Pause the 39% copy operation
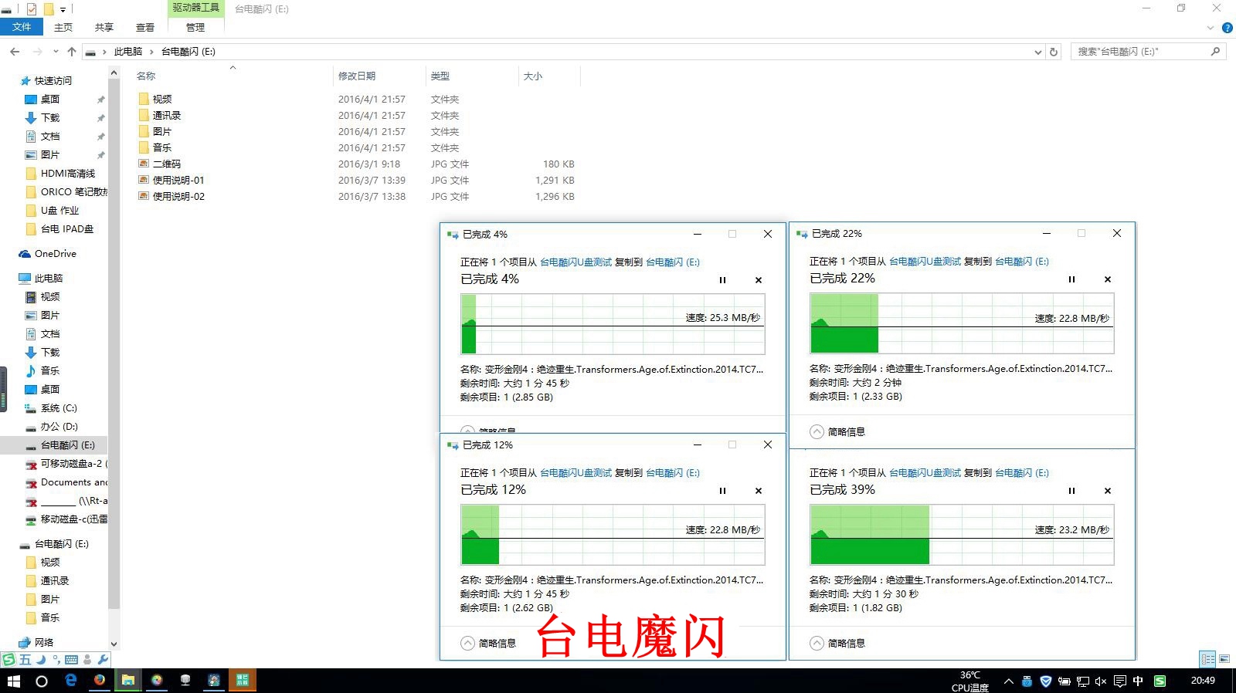The width and height of the screenshot is (1236, 693). pos(1071,491)
